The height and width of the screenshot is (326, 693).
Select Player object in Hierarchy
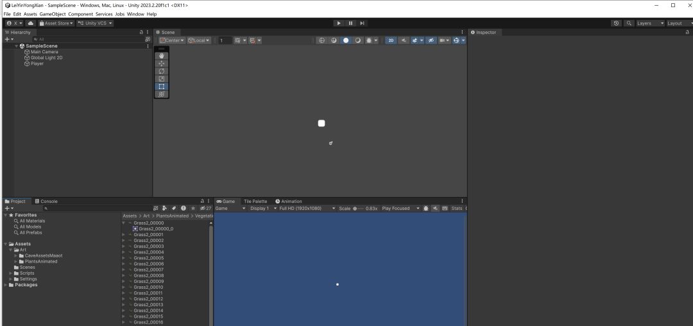pos(37,64)
